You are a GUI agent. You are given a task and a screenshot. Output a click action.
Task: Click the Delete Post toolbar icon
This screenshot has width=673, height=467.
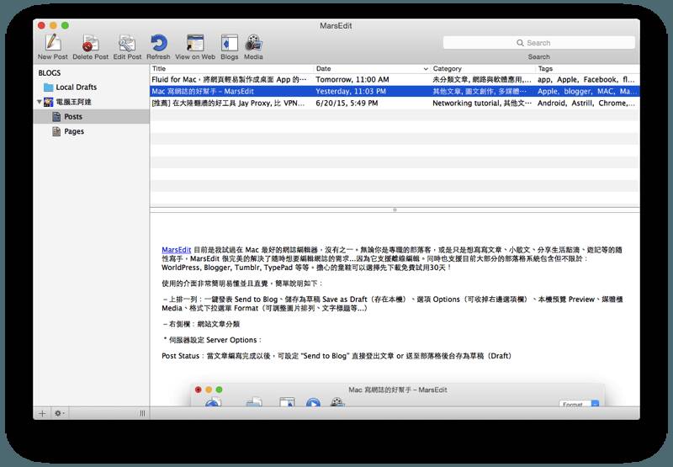click(91, 43)
